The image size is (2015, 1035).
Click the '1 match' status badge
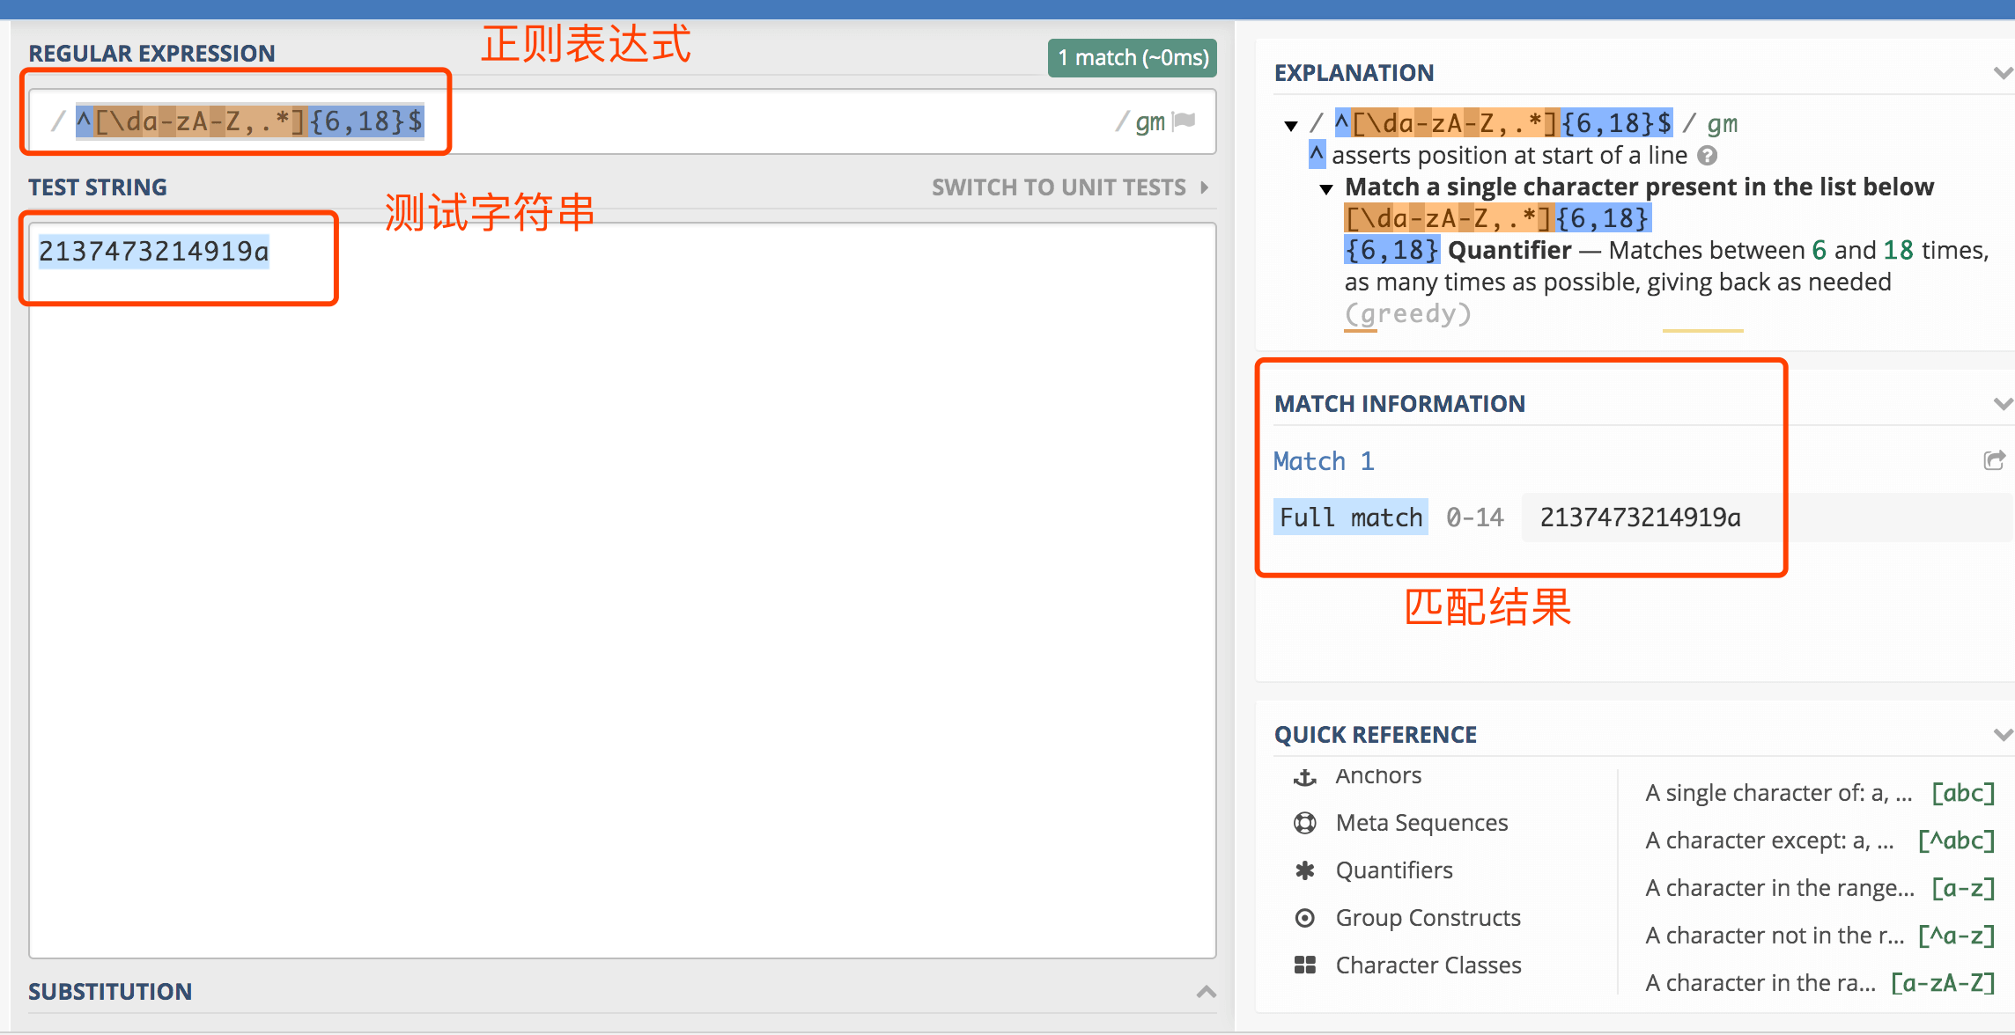tap(1132, 58)
